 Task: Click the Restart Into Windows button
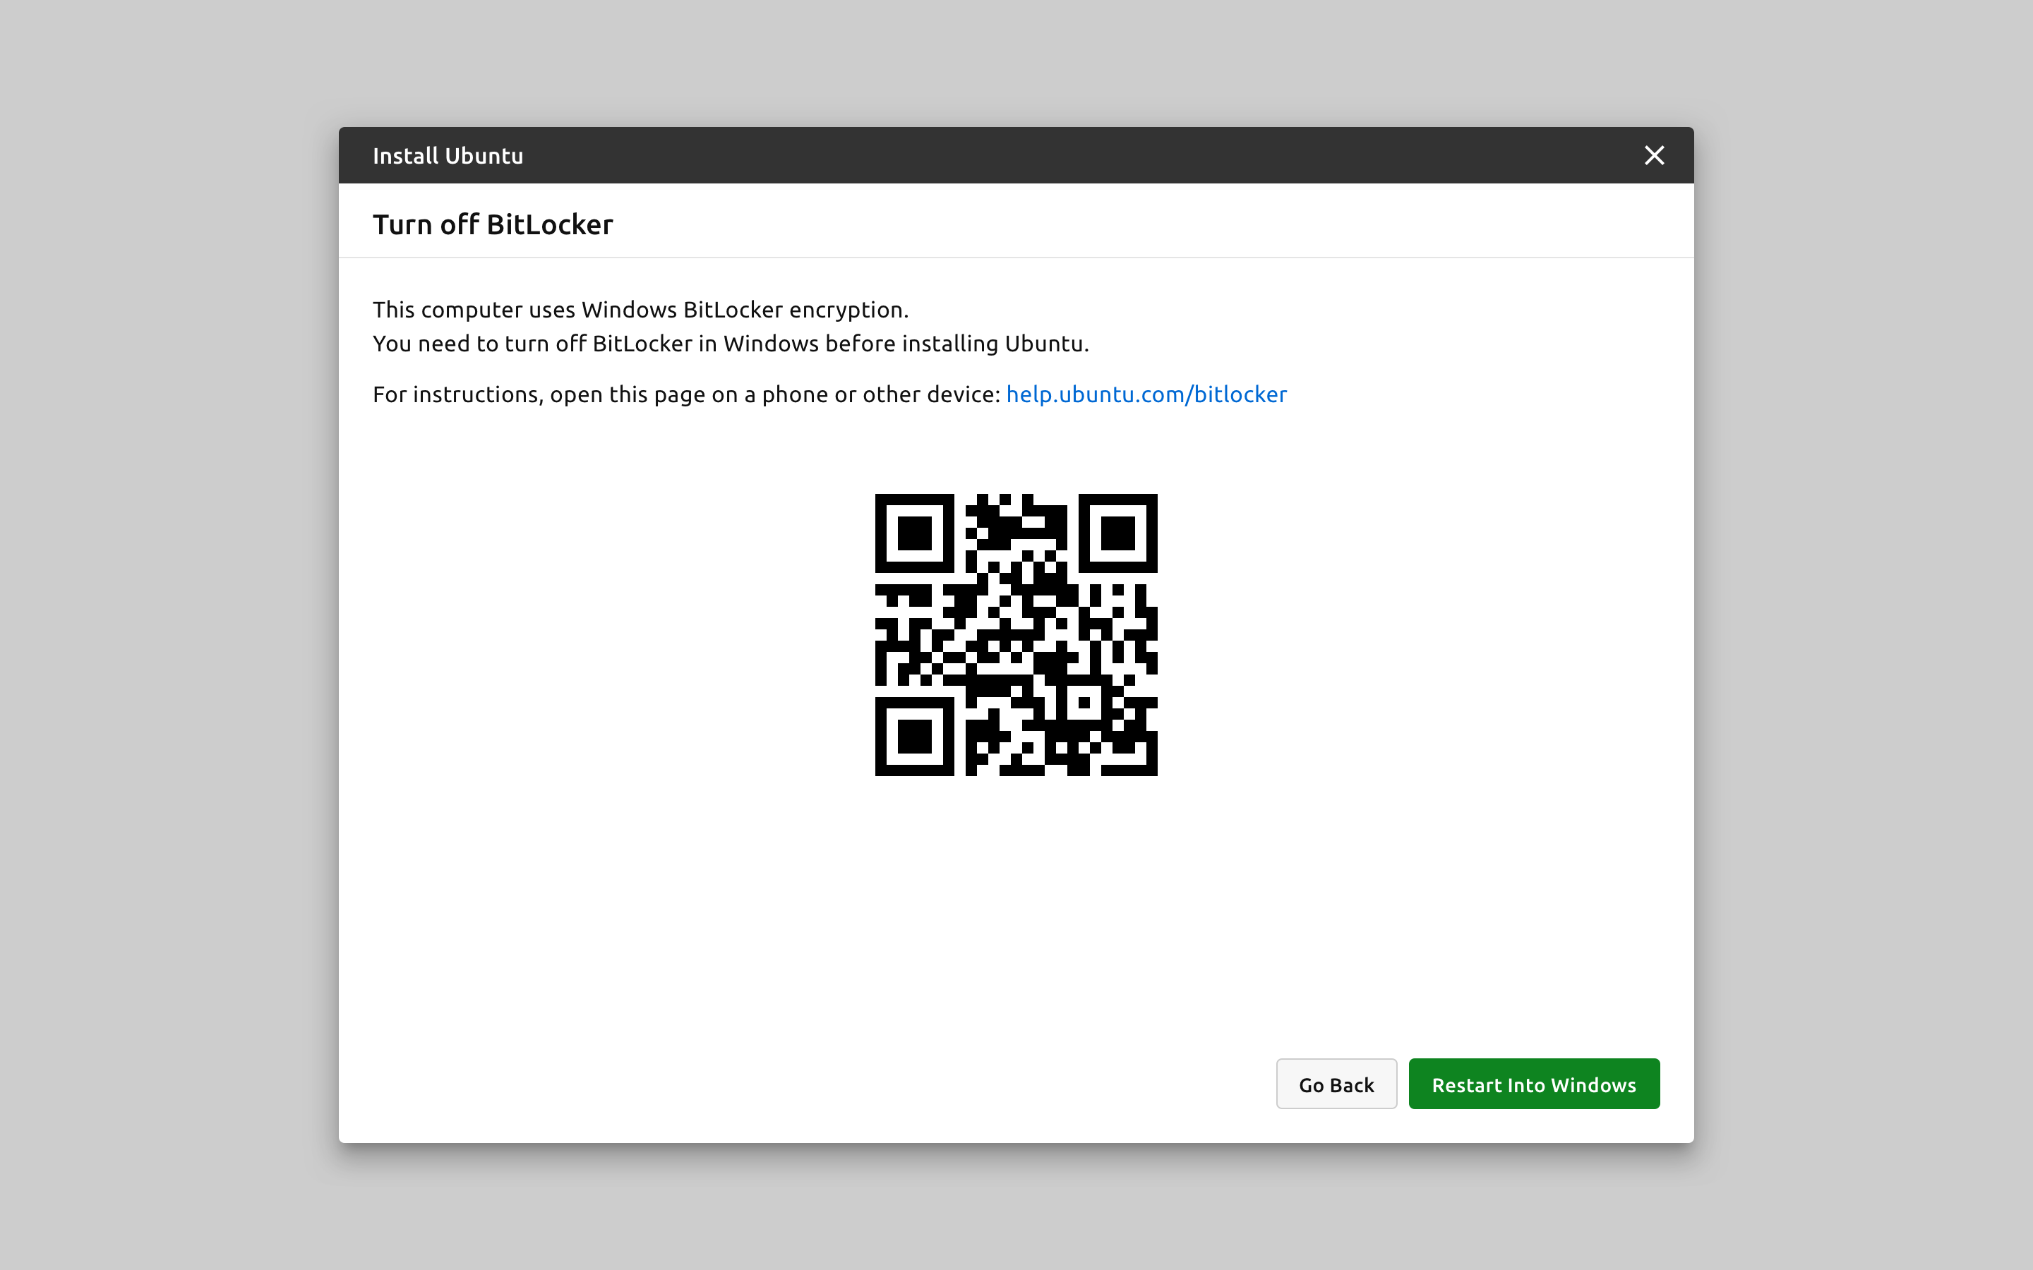click(x=1533, y=1084)
